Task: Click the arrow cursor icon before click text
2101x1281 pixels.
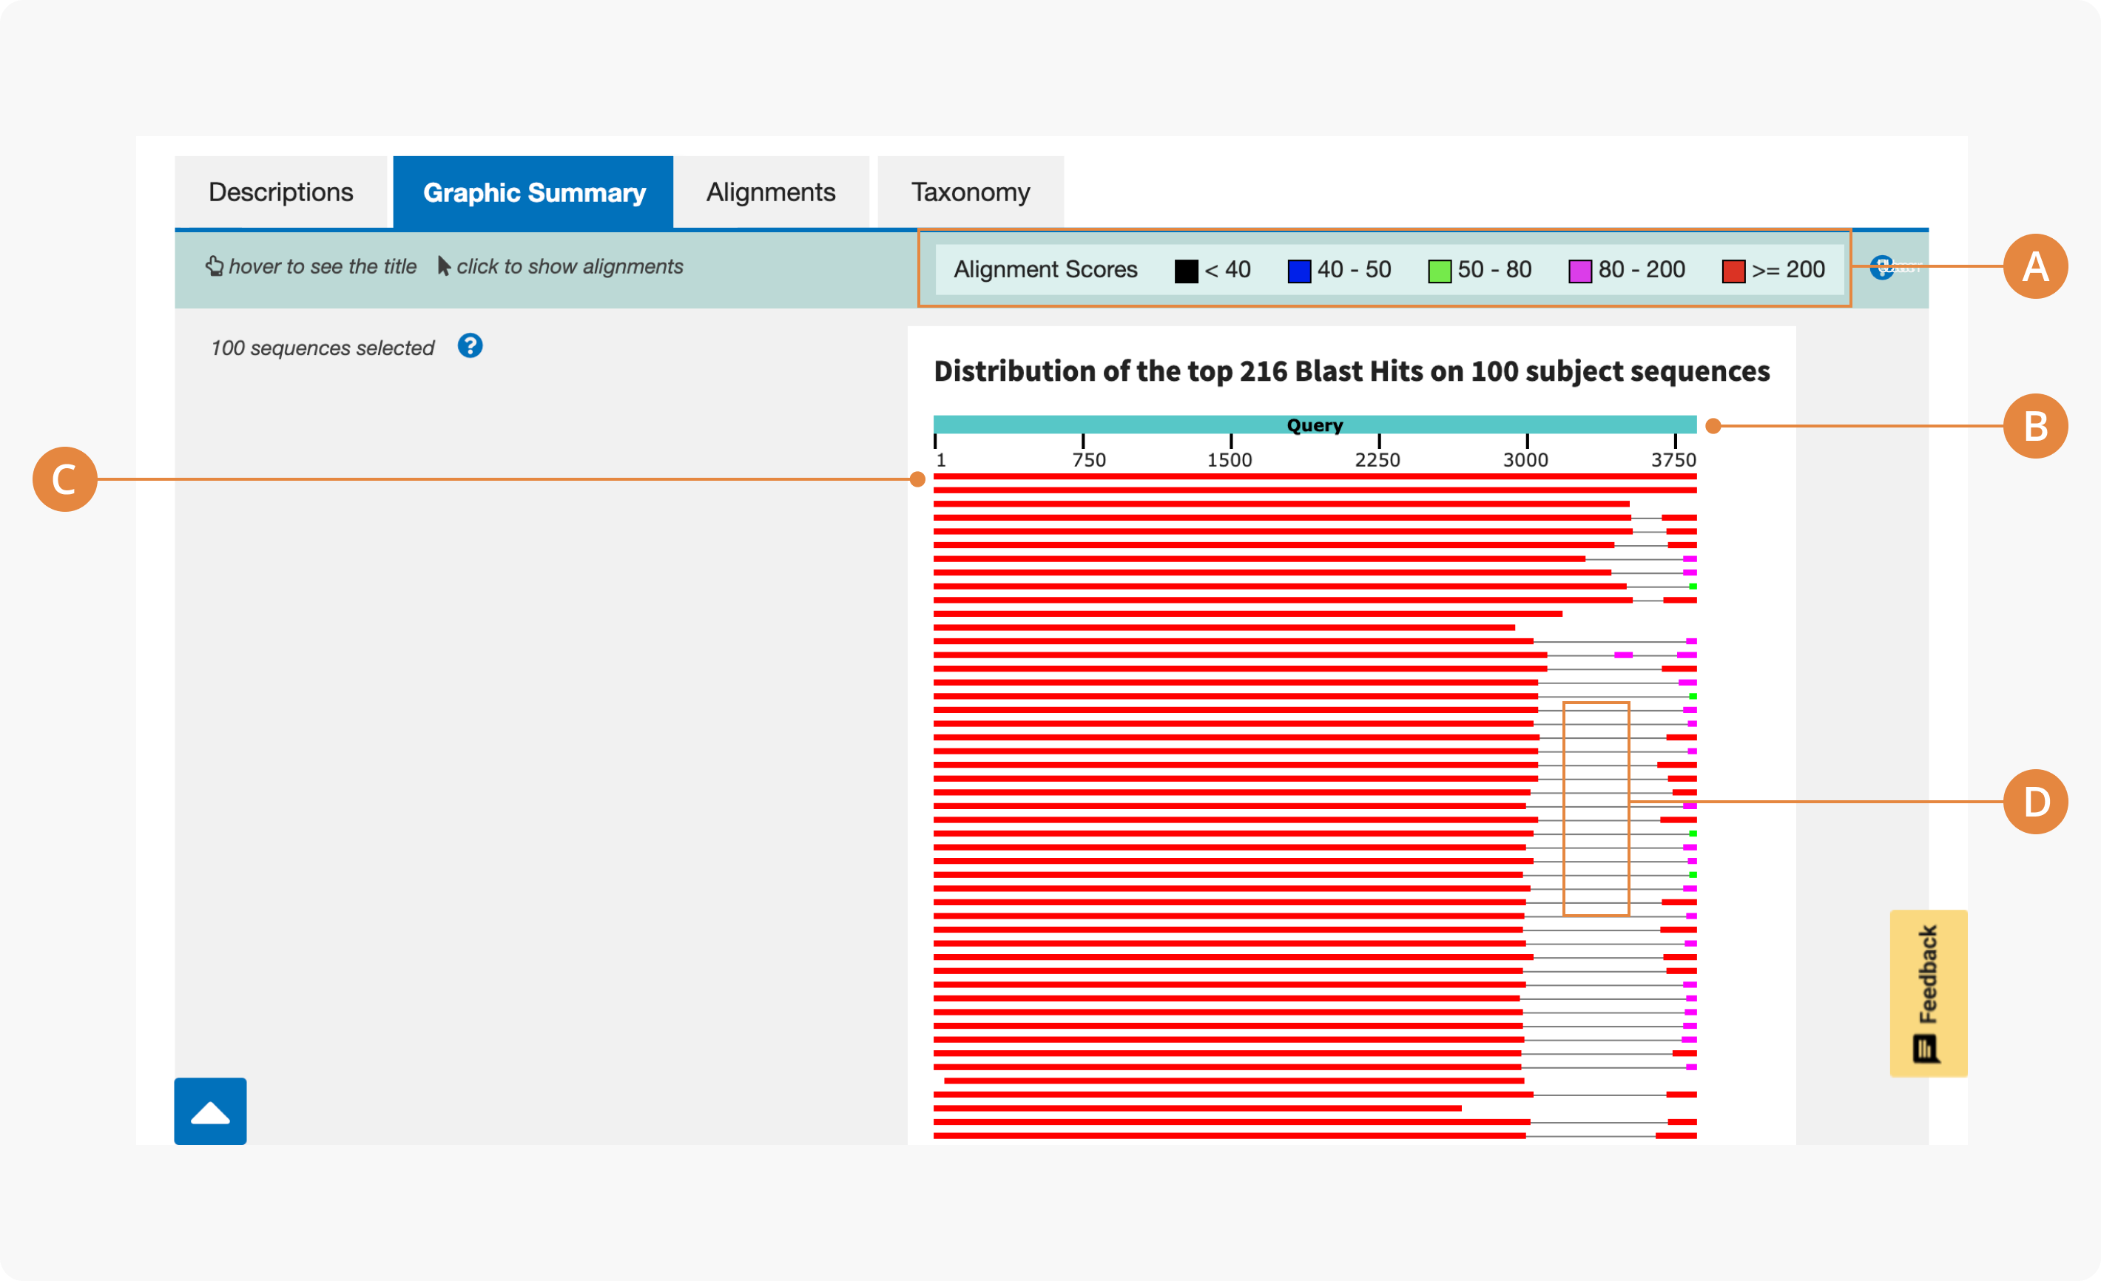Action: coord(443,266)
